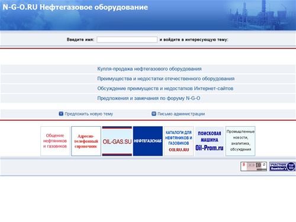Open the Адресно-телефонный справочник banner
Image resolution: width=296 pixels, height=222 pixels.
pyautogui.click(x=86, y=141)
